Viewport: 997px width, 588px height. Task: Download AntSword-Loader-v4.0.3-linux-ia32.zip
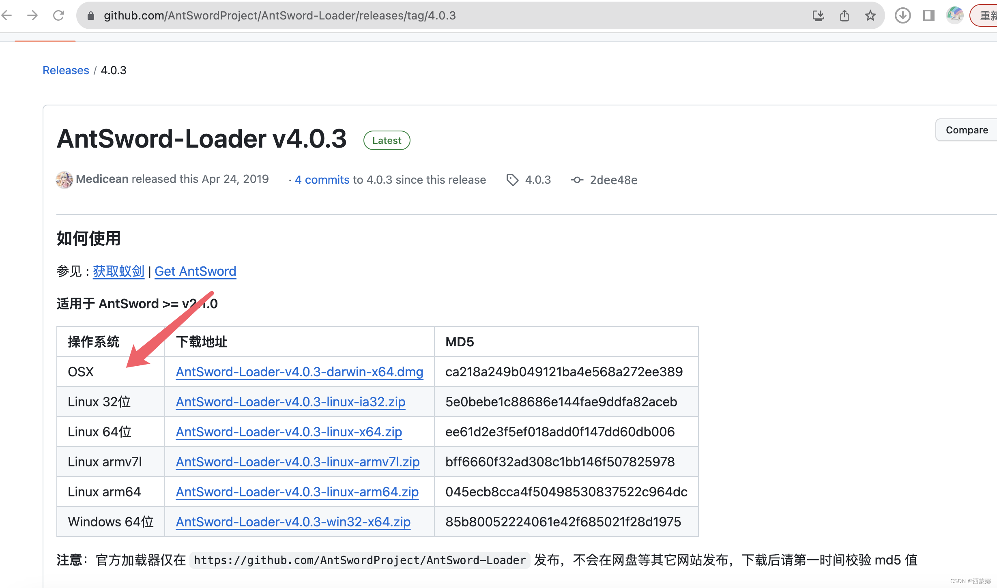pyautogui.click(x=290, y=401)
